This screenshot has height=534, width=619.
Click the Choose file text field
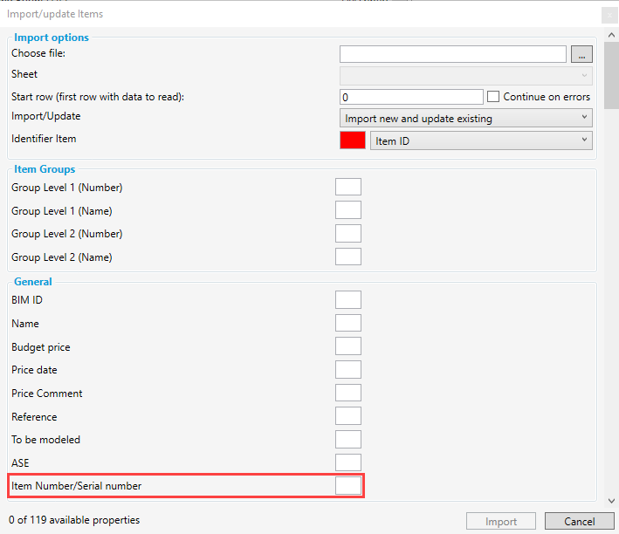click(453, 54)
